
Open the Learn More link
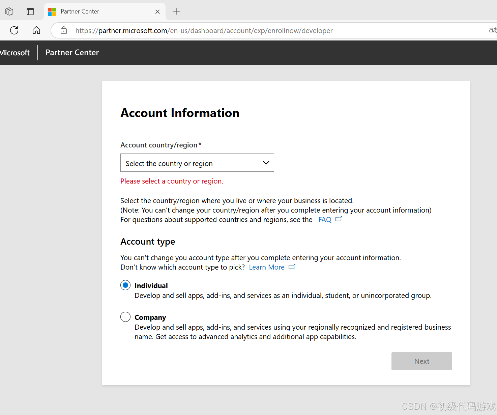(267, 267)
